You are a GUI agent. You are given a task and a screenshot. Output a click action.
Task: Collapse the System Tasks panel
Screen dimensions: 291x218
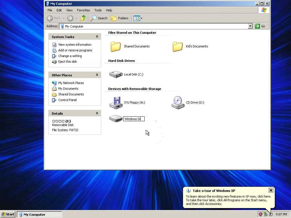97,37
